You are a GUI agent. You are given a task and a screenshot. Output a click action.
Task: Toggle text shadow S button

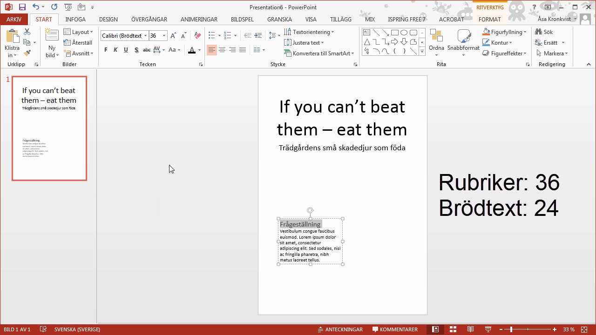(136, 50)
